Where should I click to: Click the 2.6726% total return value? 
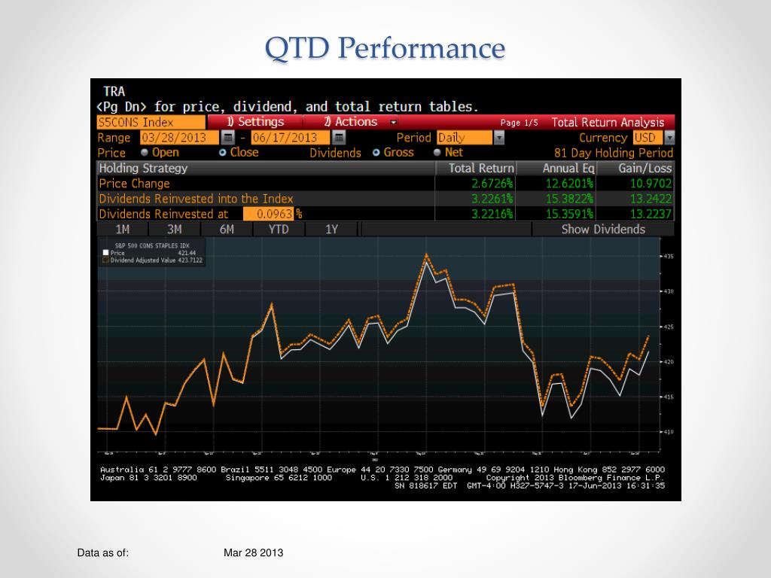(x=492, y=184)
